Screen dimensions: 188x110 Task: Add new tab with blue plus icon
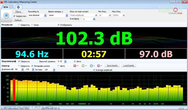tap(18, 7)
